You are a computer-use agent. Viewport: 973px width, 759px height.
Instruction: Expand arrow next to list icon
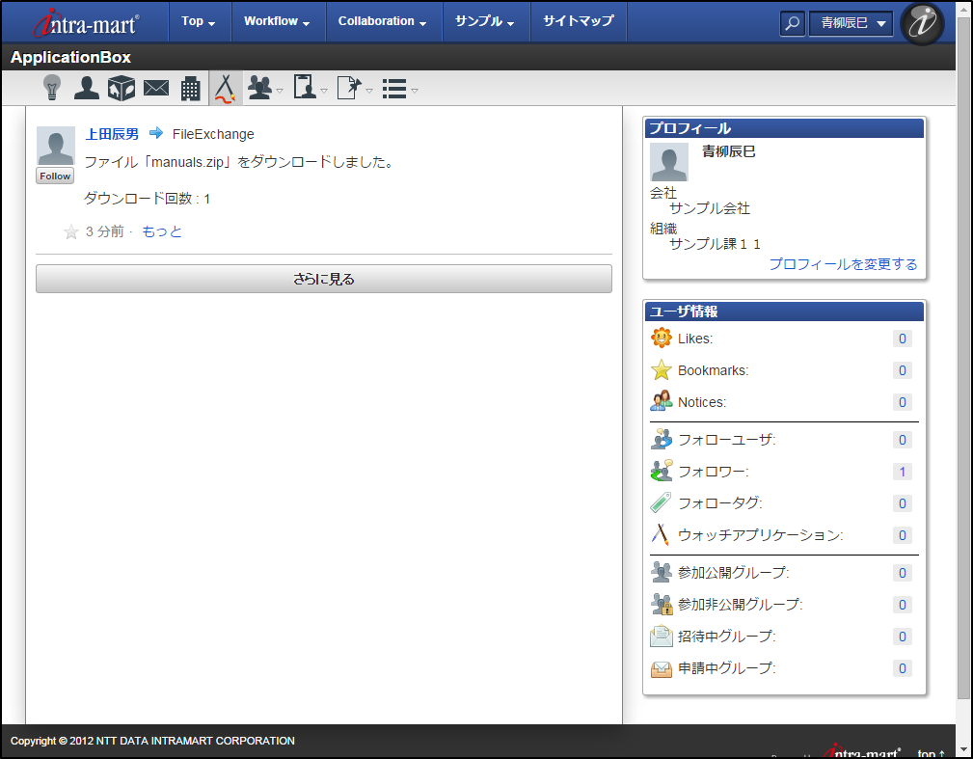coord(415,91)
